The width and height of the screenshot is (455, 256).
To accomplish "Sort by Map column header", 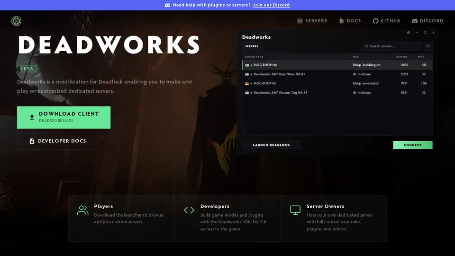I will pyautogui.click(x=356, y=57).
